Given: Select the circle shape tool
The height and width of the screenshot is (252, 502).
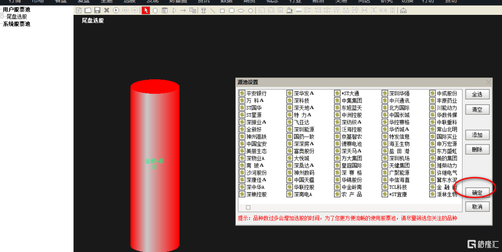Looking at the screenshot, I should pos(251,11).
